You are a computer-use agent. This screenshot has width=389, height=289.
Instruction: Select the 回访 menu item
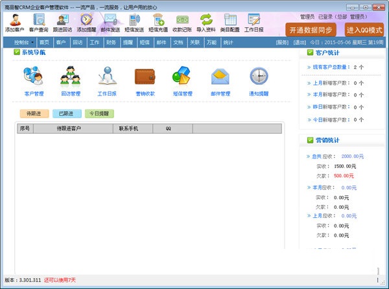pos(78,43)
